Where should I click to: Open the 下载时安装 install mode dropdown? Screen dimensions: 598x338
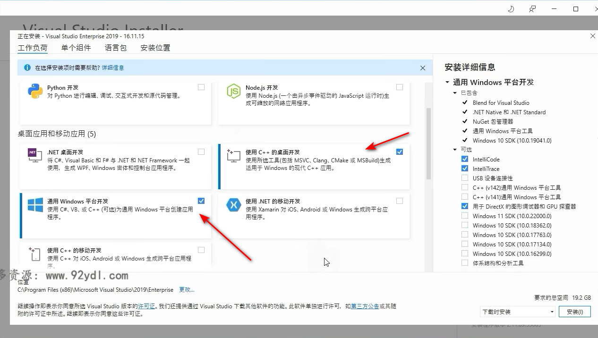[518, 312]
